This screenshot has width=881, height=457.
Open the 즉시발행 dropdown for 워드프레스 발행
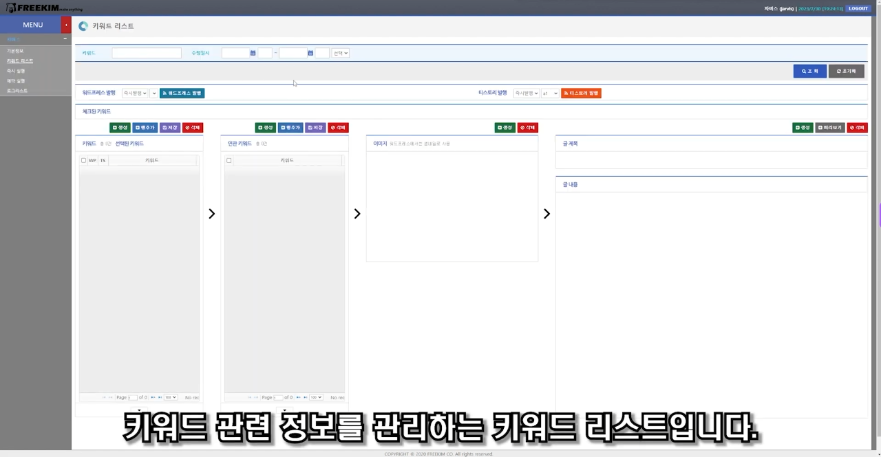pos(135,93)
